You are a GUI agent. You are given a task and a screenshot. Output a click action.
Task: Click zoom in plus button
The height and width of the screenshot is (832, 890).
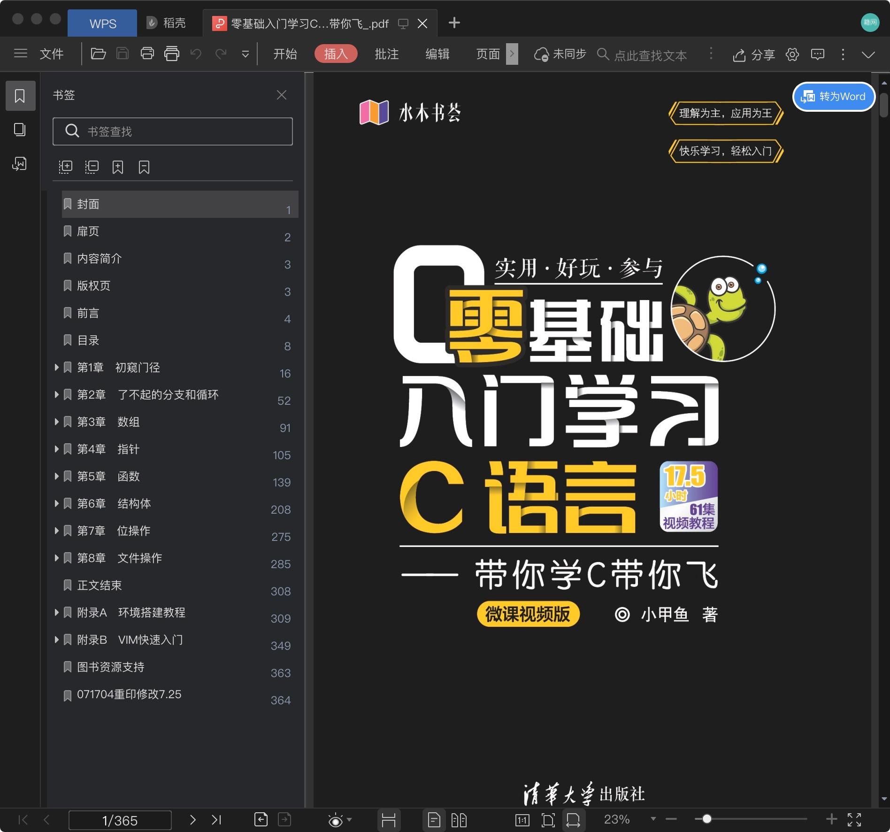pyautogui.click(x=831, y=819)
